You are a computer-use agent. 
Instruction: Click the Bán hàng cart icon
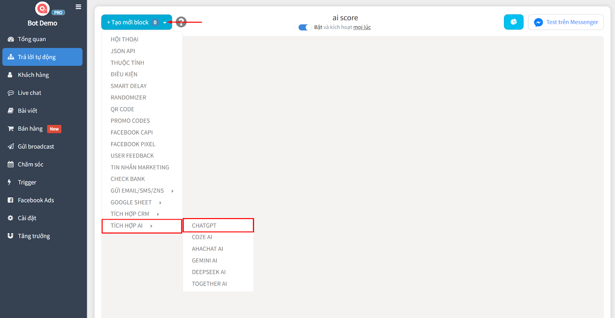click(x=11, y=128)
